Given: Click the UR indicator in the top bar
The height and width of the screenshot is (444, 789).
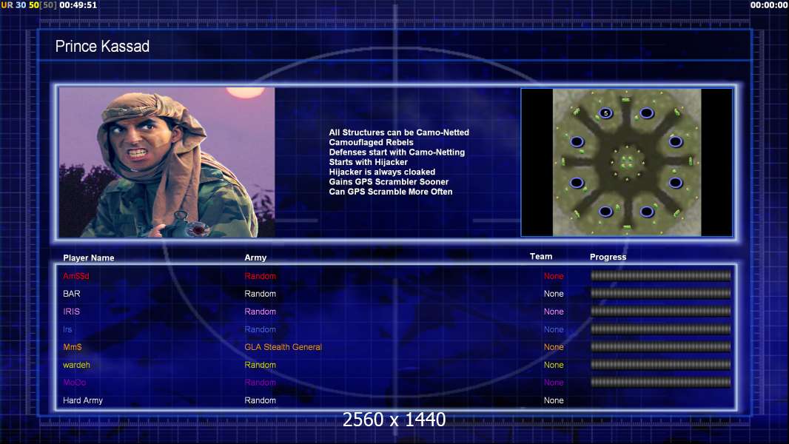Looking at the screenshot, I should pyautogui.click(x=7, y=5).
